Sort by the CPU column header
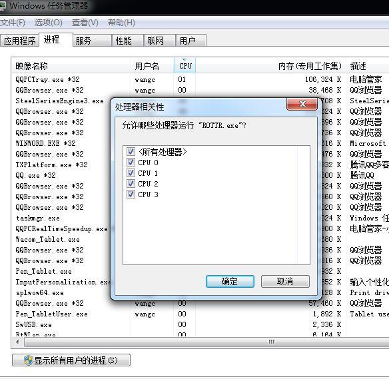 [x=185, y=66]
